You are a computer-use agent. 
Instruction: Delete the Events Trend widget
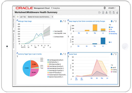pyautogui.click(x=116, y=54)
